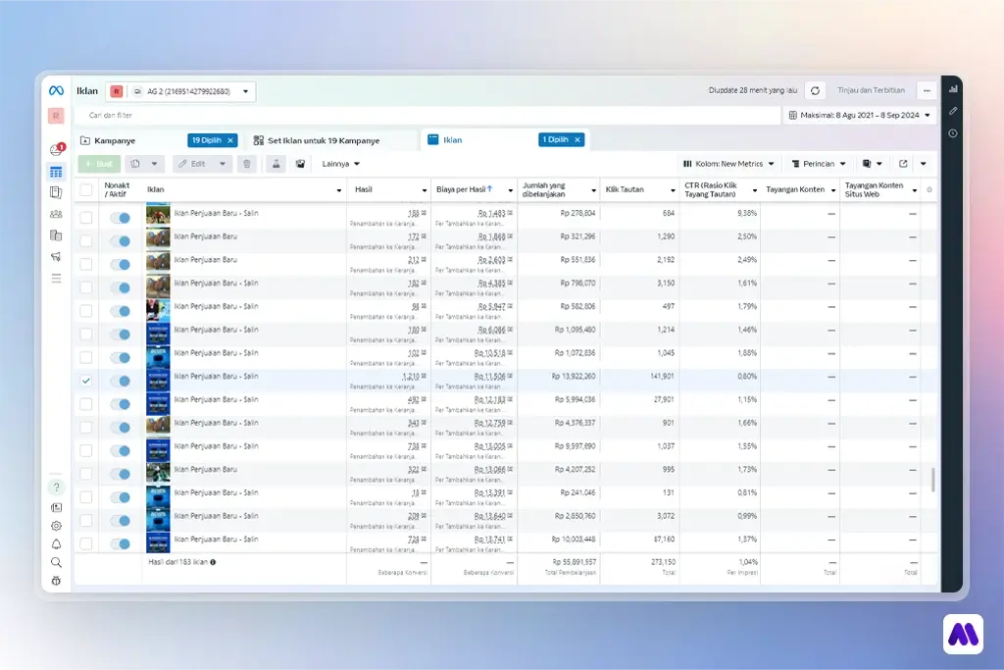Open the help question mark icon

(x=56, y=488)
